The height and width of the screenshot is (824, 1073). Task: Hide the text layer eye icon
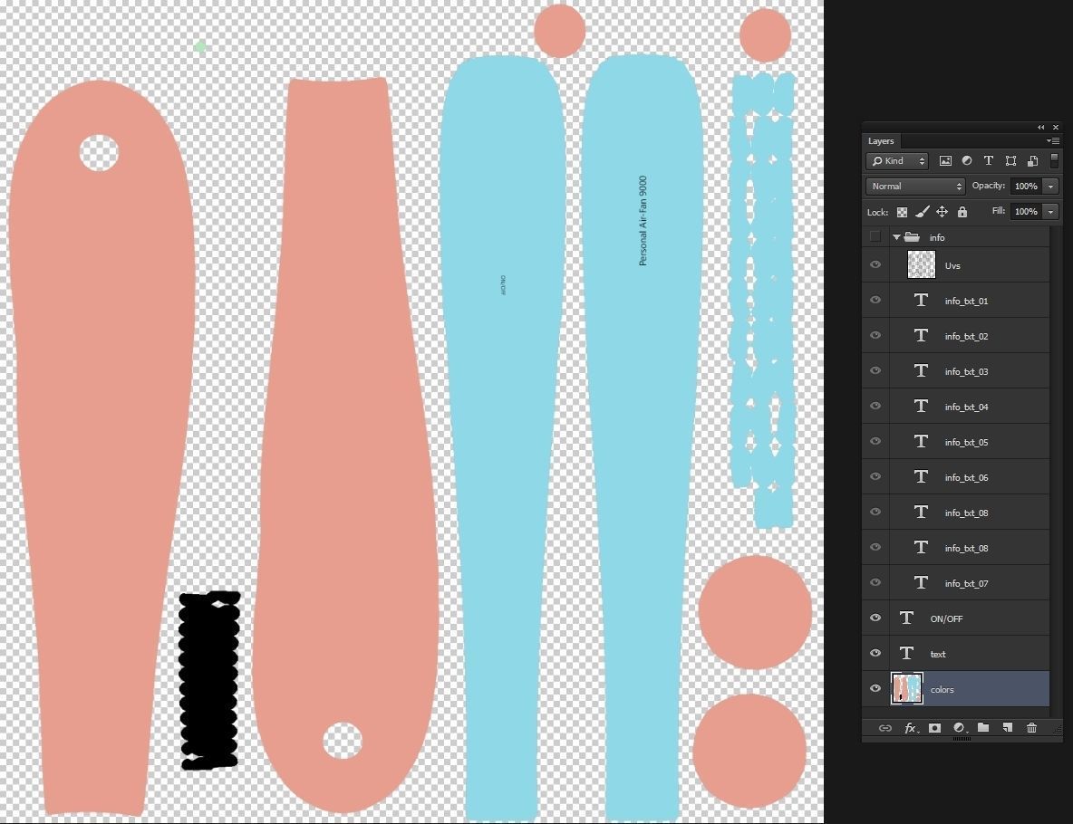pyautogui.click(x=875, y=653)
